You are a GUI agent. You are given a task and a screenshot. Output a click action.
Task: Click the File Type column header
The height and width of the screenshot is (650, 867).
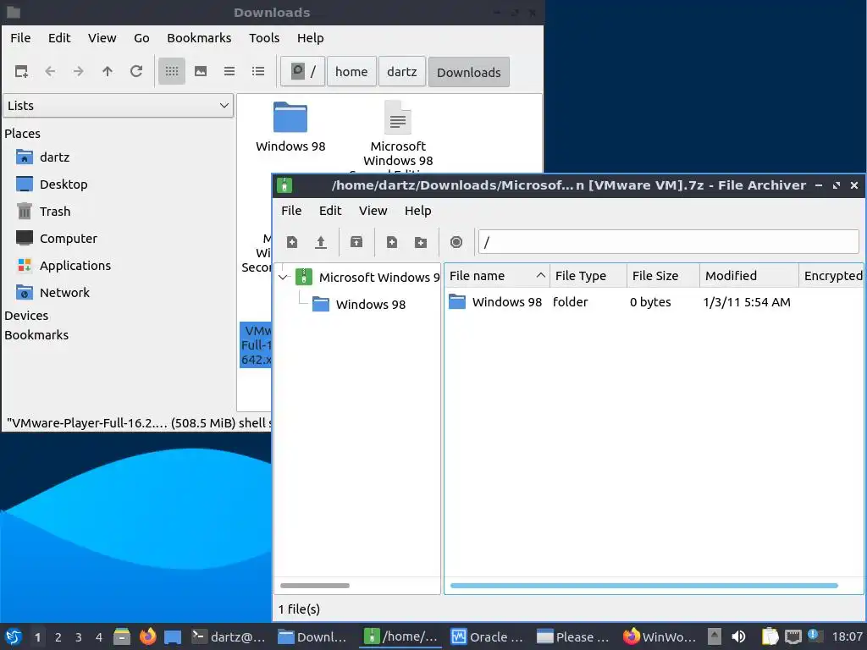point(588,276)
